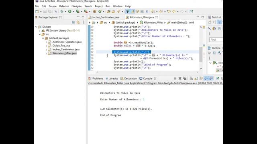Click the Open Task folder icon
The width and height of the screenshot is (257, 144).
[x=113, y=12]
